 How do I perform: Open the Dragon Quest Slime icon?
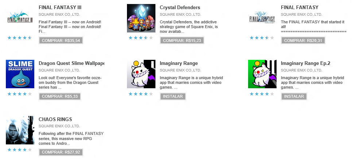pos(20,74)
